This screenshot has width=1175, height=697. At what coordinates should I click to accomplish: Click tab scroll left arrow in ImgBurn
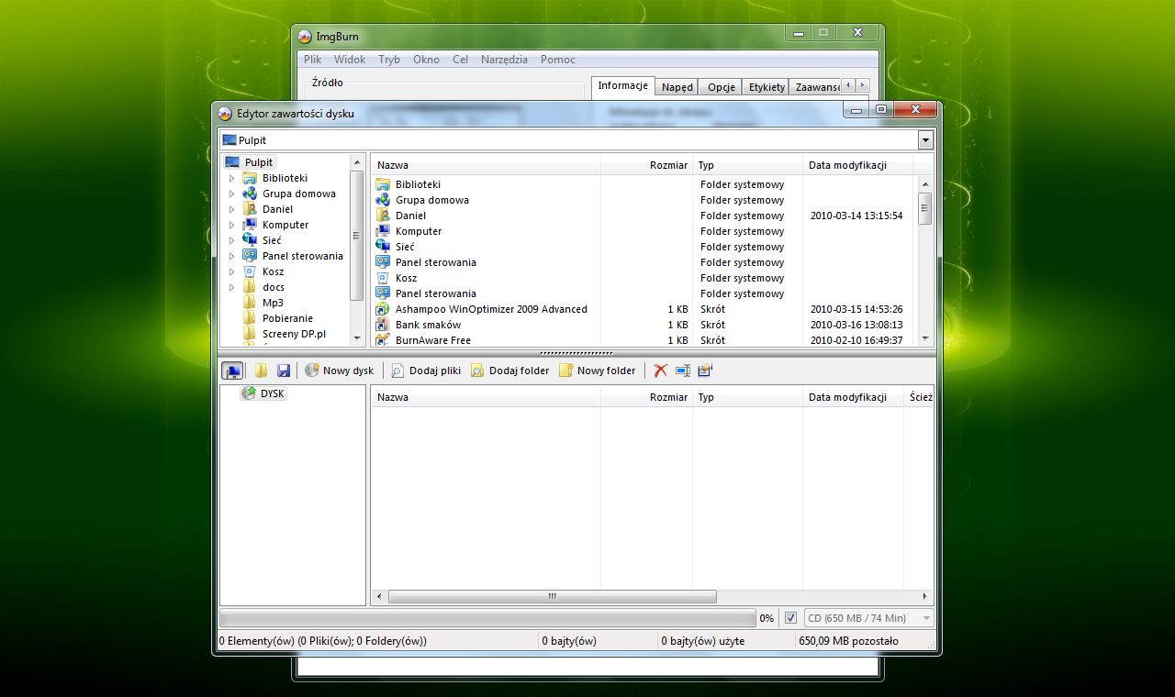848,85
